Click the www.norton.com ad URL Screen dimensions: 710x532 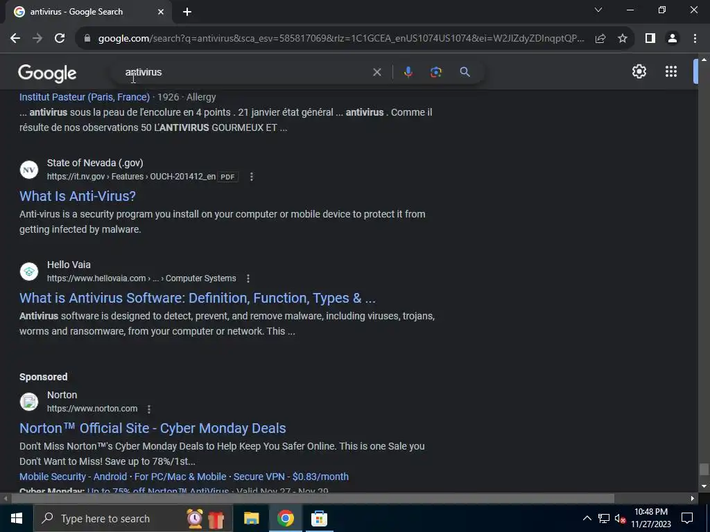92,409
